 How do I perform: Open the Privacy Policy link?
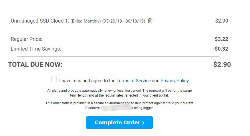point(174,81)
